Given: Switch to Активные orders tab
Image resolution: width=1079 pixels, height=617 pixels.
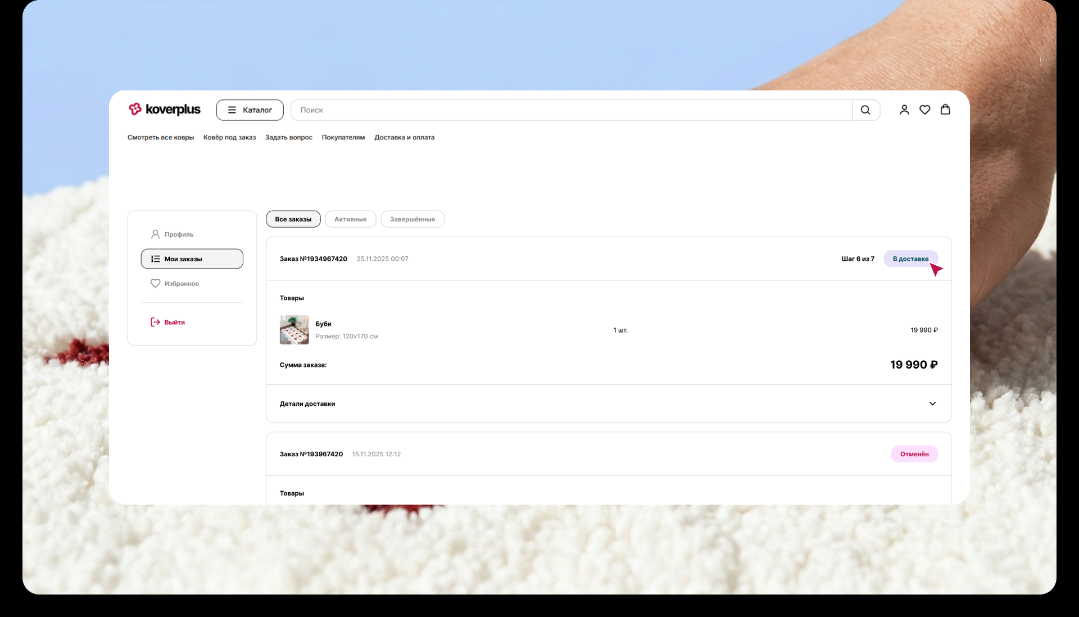Looking at the screenshot, I should [x=350, y=219].
